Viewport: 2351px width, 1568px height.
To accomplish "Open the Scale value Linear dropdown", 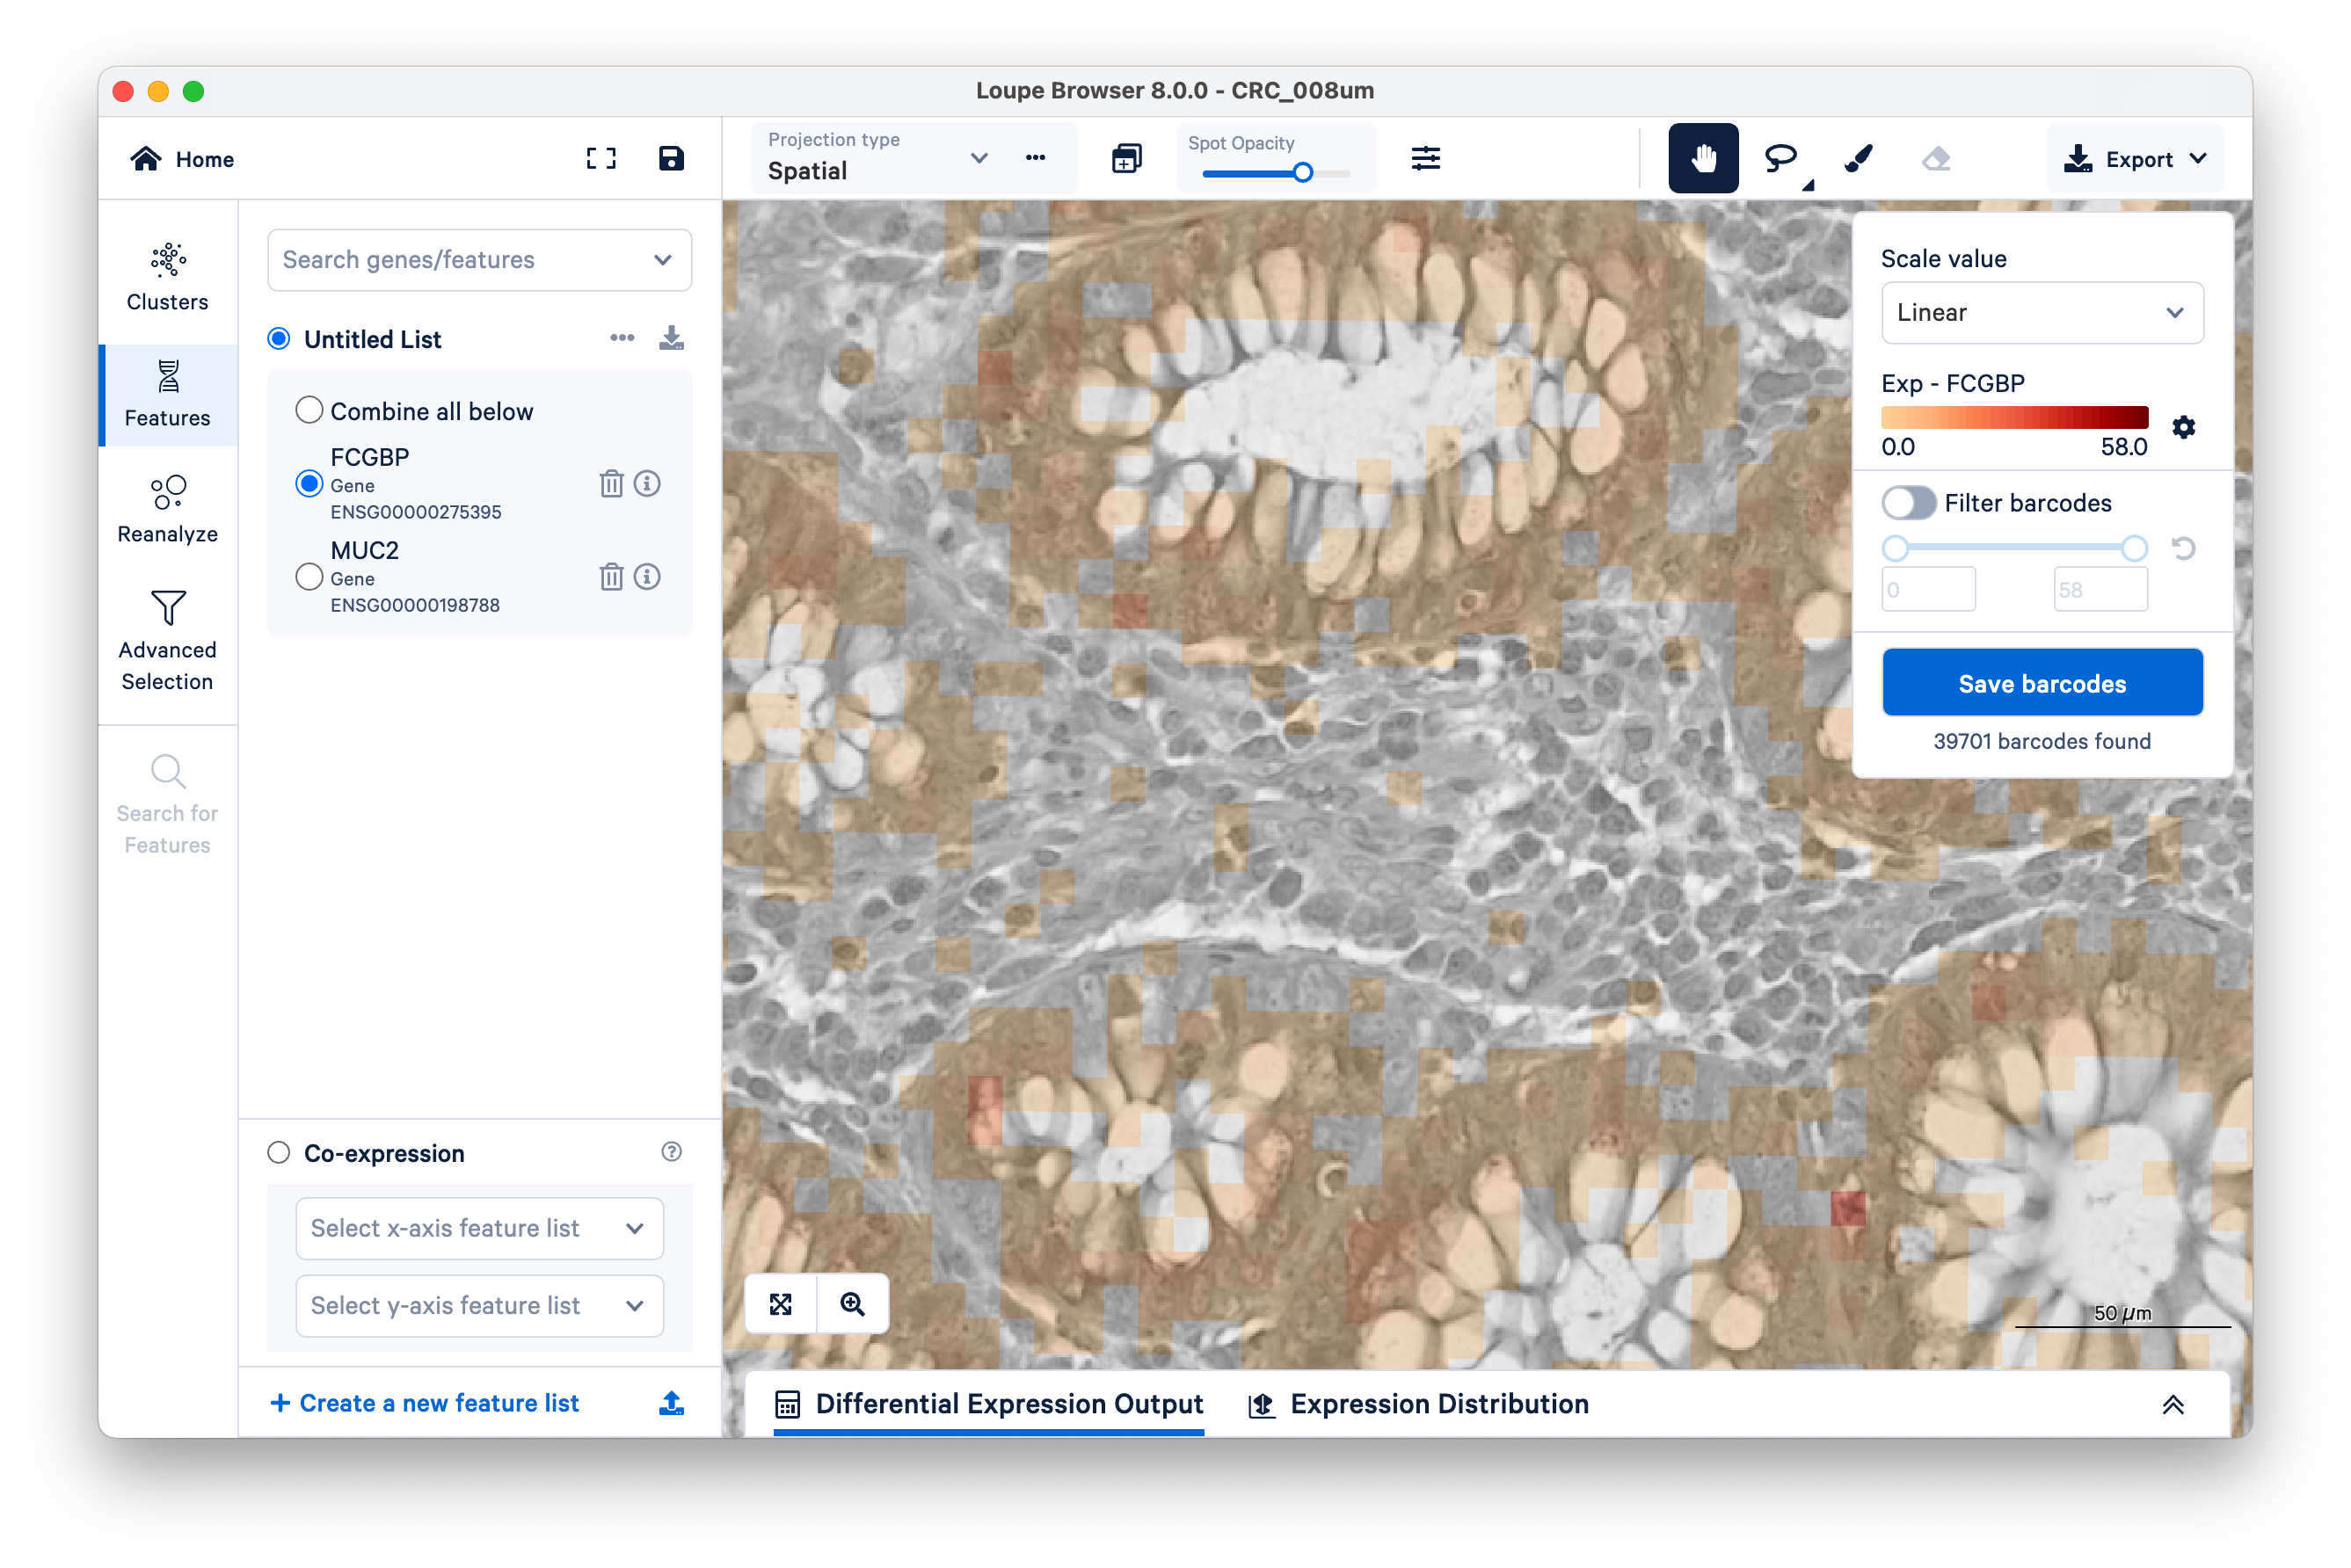I will pyautogui.click(x=2041, y=313).
